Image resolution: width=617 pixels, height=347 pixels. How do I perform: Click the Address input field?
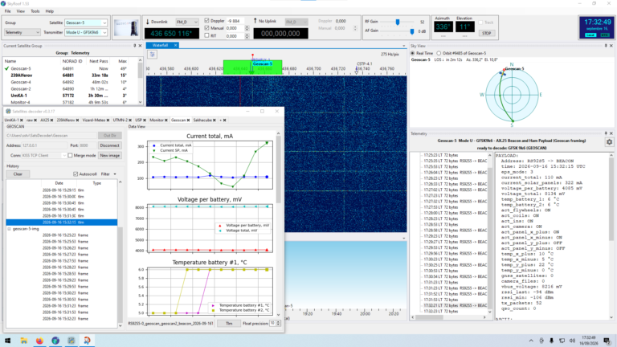click(44, 145)
